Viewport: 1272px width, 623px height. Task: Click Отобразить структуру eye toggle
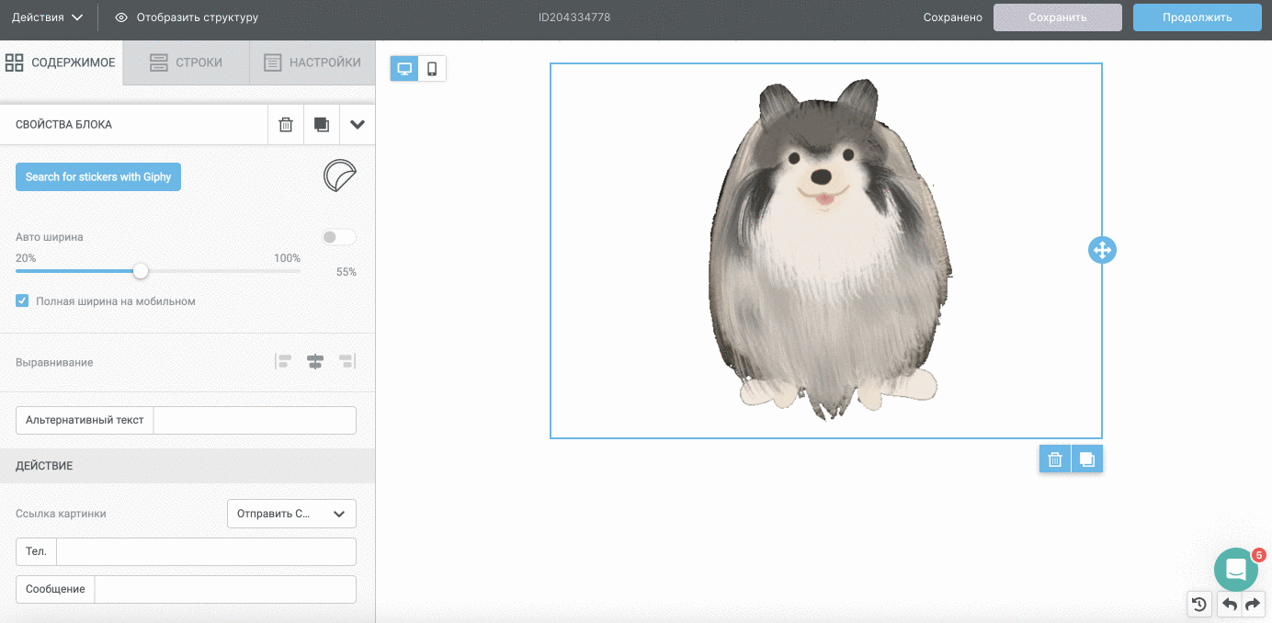187,17
